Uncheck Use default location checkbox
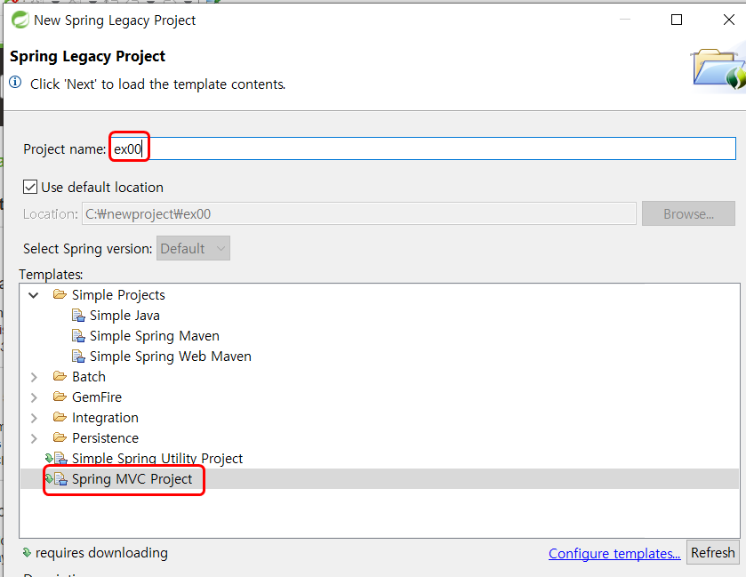Screen dimensions: 746x577 [30, 187]
